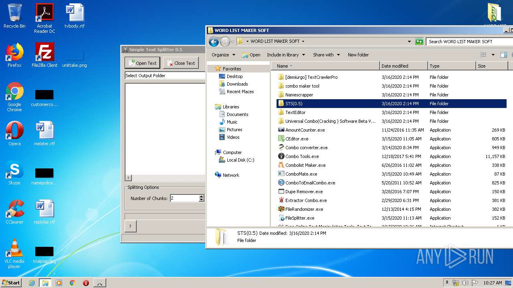Sort by Date modified column

tap(404, 66)
